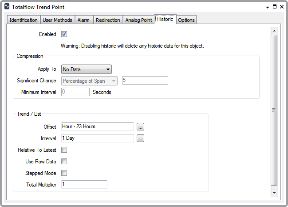Click the scrollbar down arrow
The width and height of the screenshot is (288, 207).
click(274, 193)
